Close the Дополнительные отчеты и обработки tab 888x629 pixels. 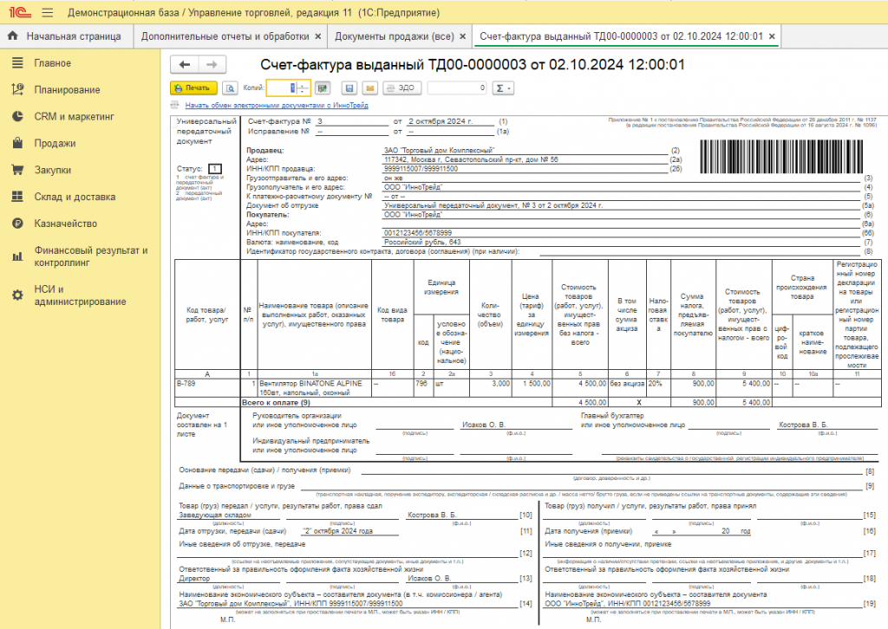(x=318, y=36)
